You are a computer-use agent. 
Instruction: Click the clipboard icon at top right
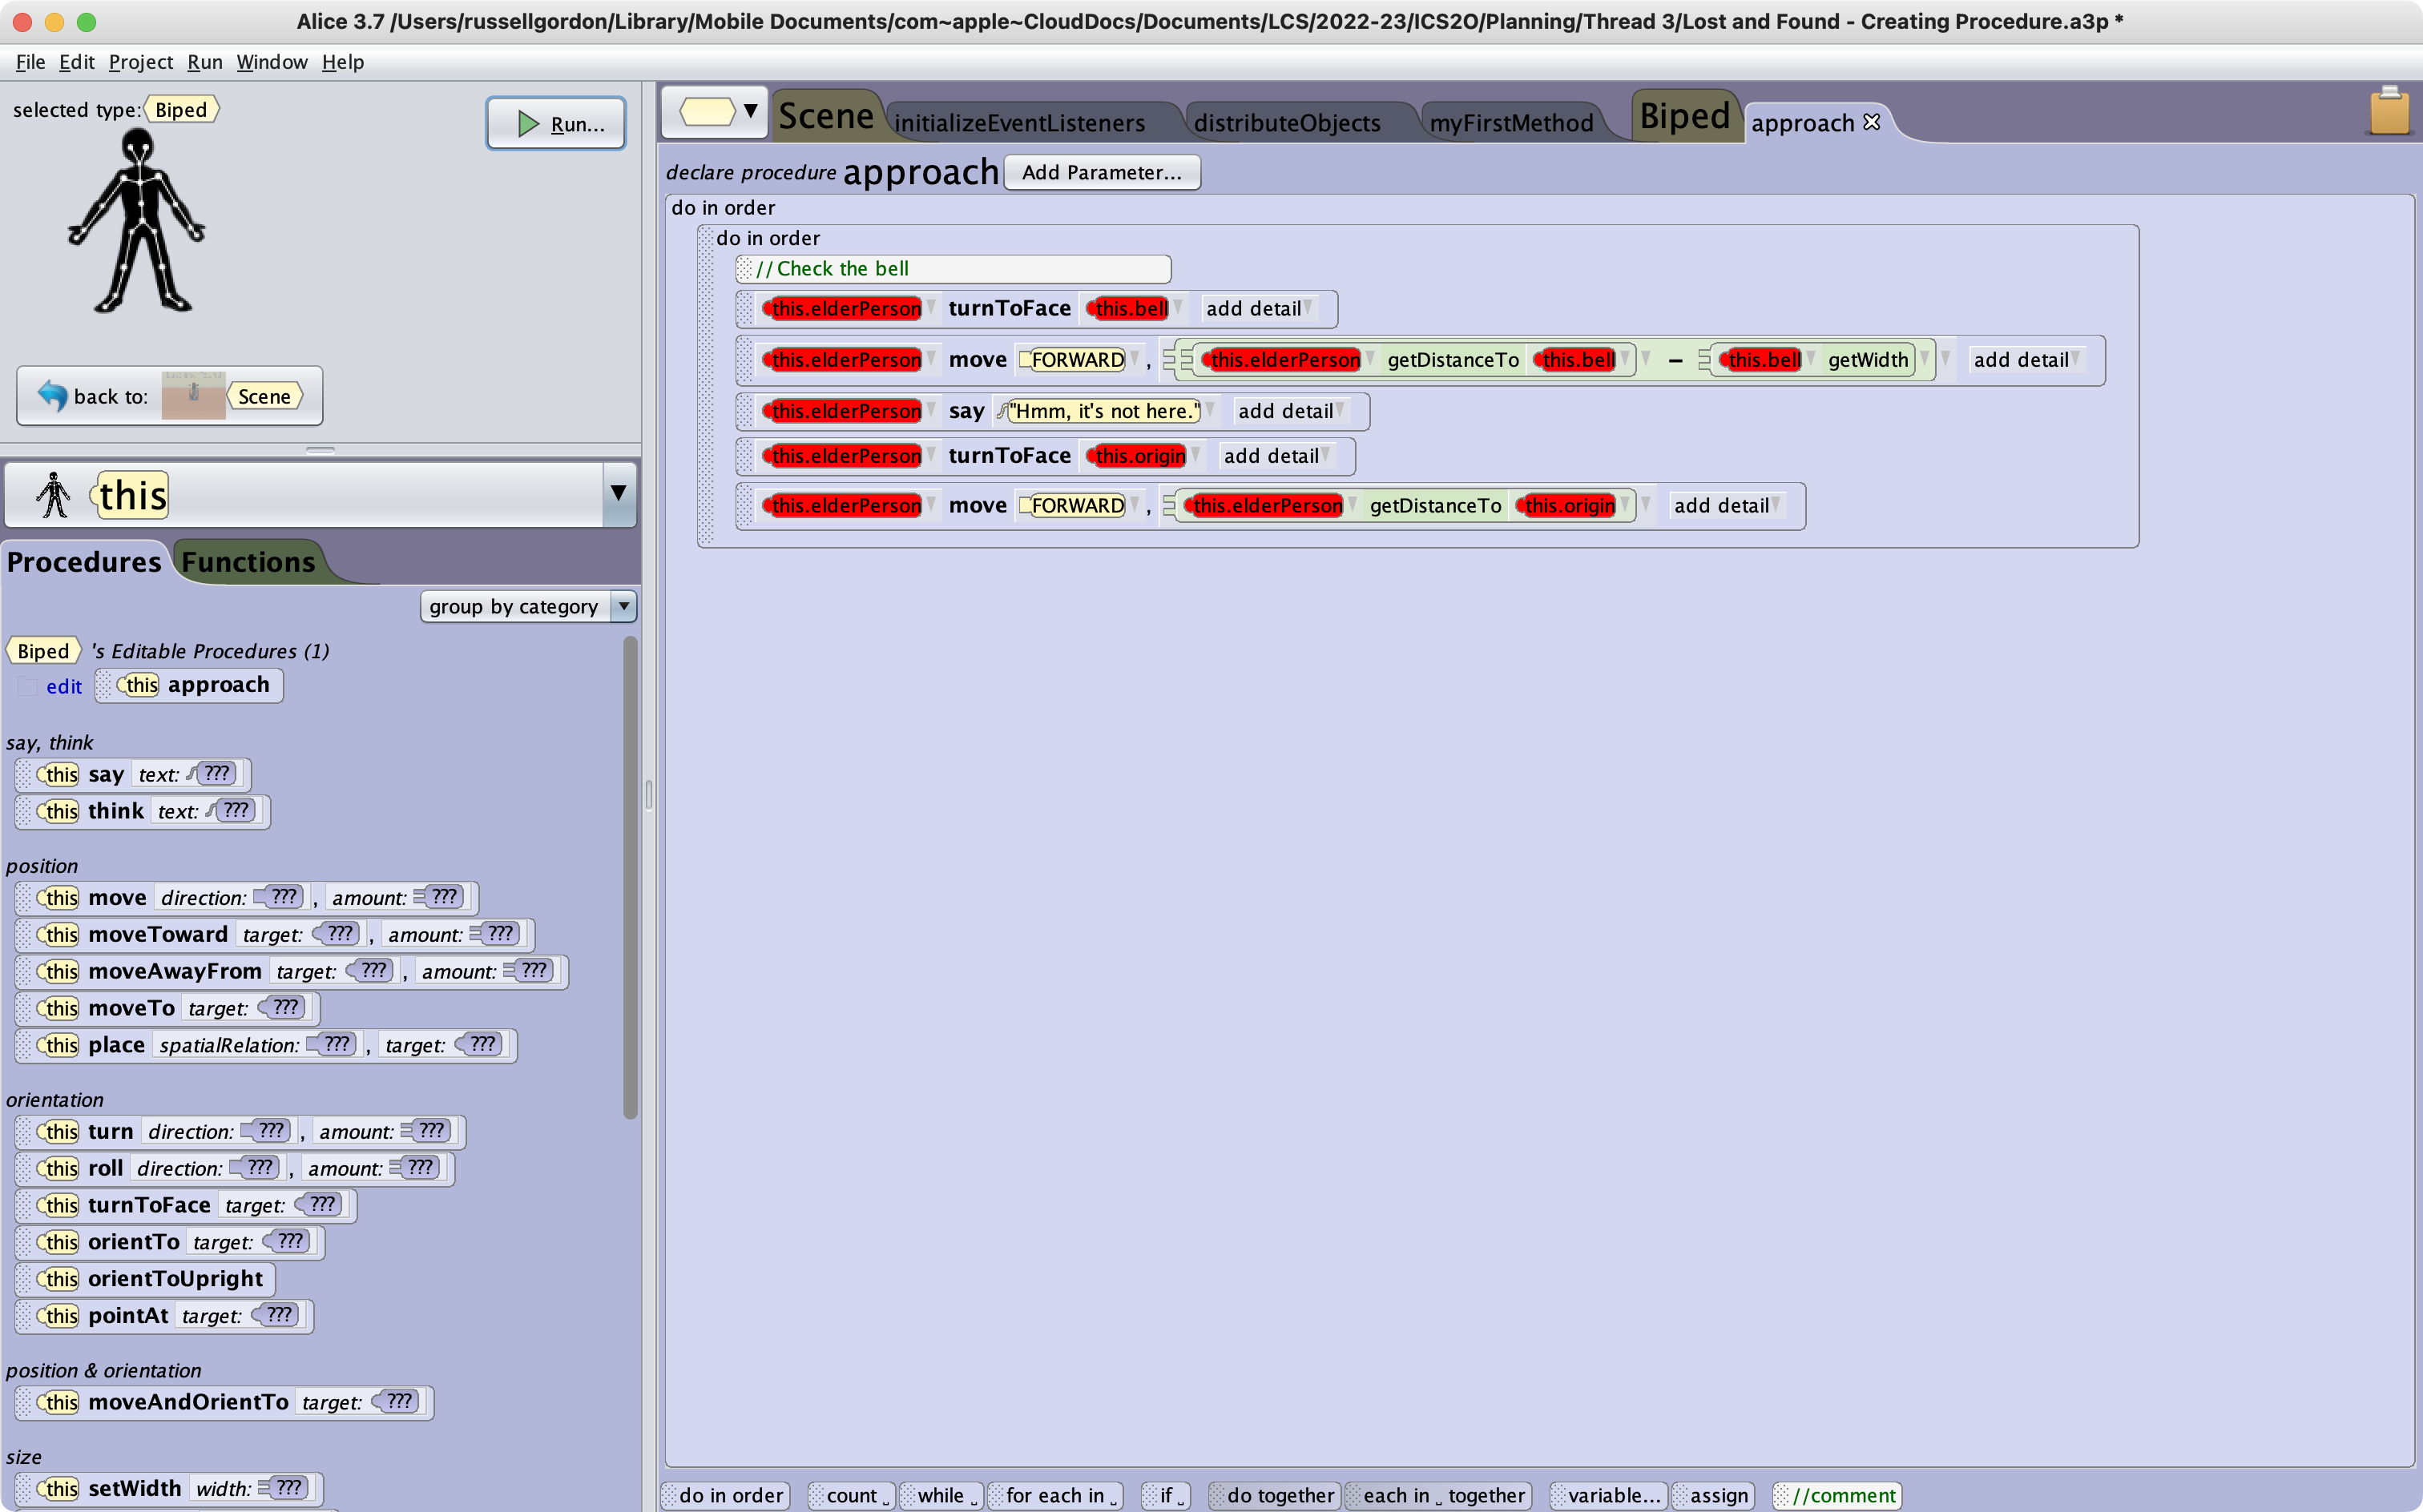pos(2388,112)
